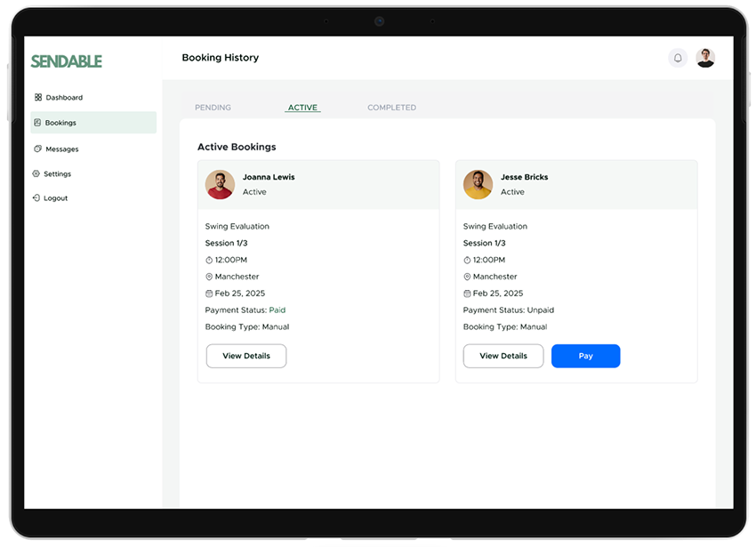756x547 pixels.
Task: Click the Bookings icon in sidebar
Action: pos(37,123)
